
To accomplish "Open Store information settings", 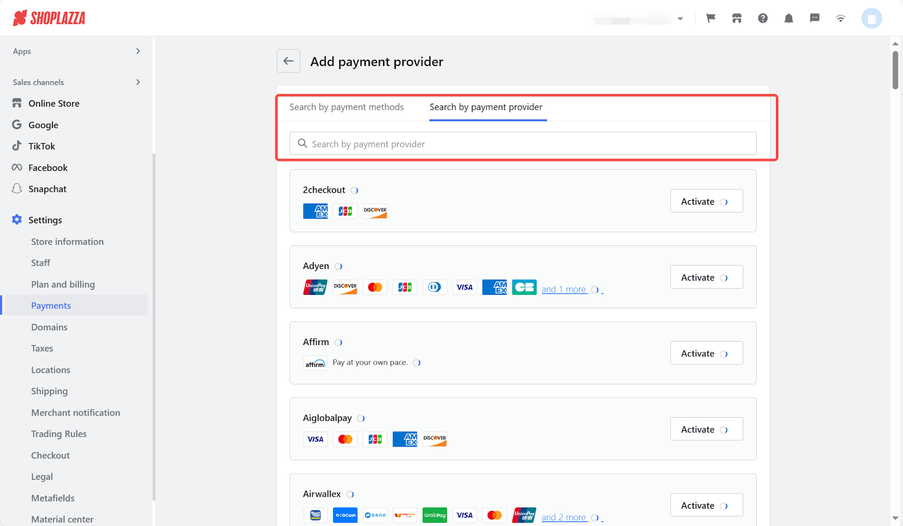I will pyautogui.click(x=67, y=241).
